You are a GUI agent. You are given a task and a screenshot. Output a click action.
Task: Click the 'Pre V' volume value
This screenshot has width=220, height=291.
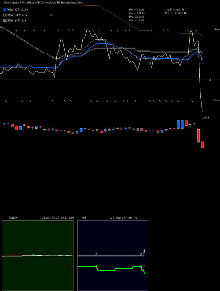point(176,13)
